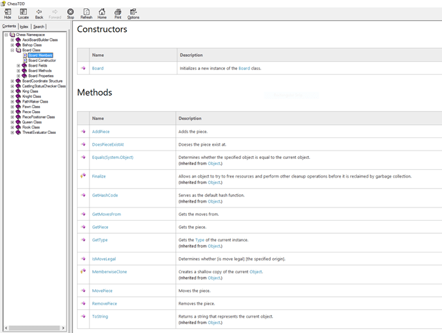Viewport: 442px width, 333px height.
Task: Click the public method icon beside AddPiece
Action: coord(83,131)
